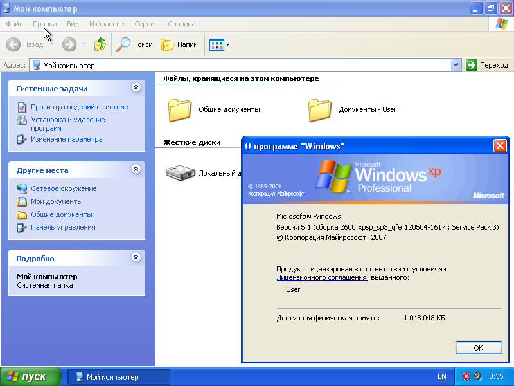
Task: Open the Лицензионного соглашения link
Action: pos(322,277)
